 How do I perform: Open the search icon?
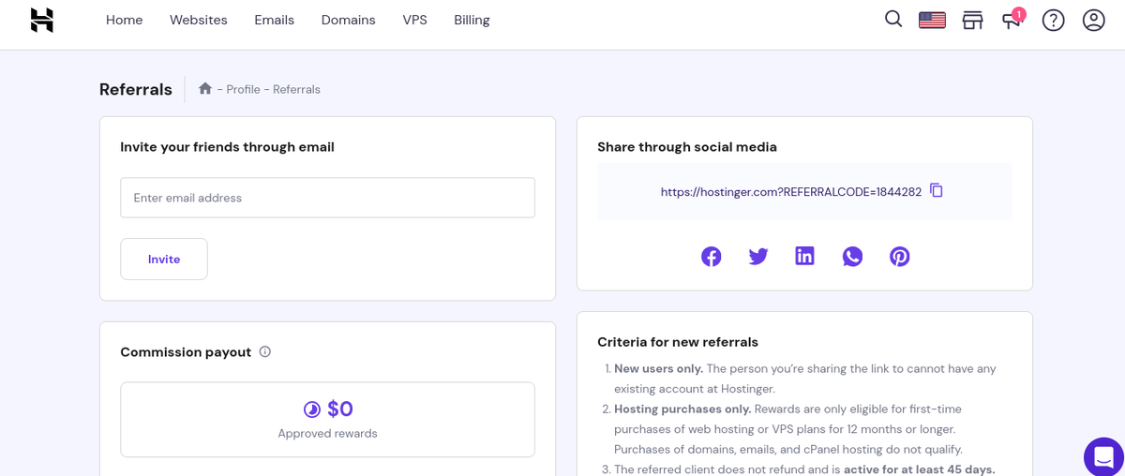[893, 19]
